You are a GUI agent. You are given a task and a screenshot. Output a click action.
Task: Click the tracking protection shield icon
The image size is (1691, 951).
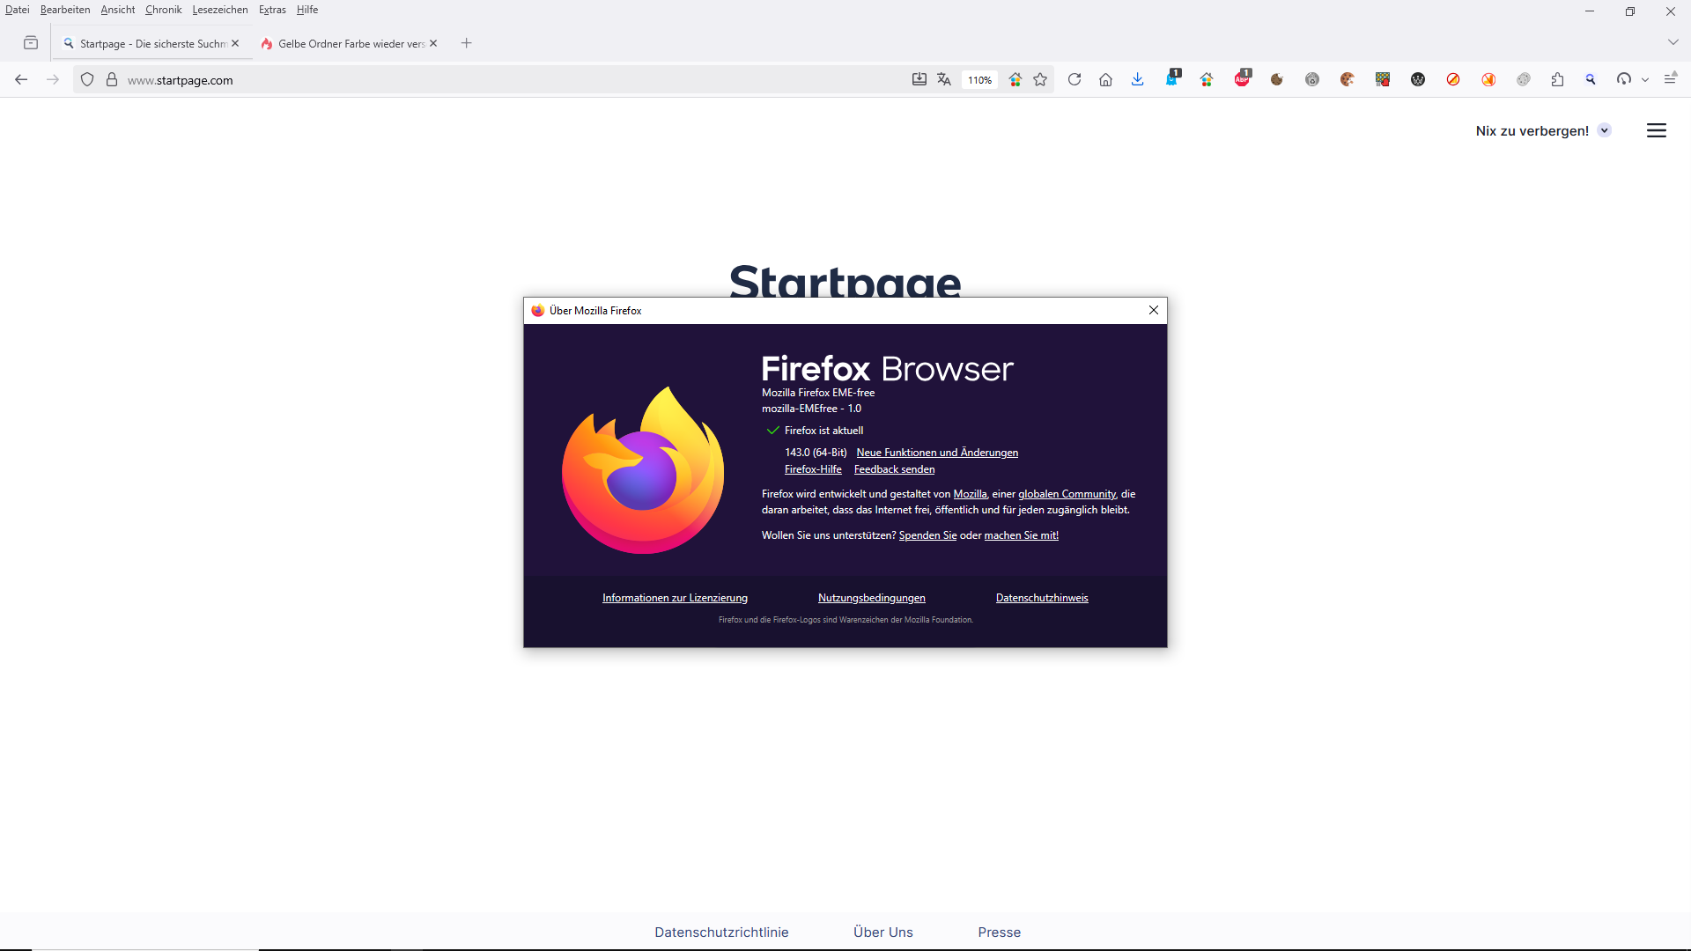(87, 80)
